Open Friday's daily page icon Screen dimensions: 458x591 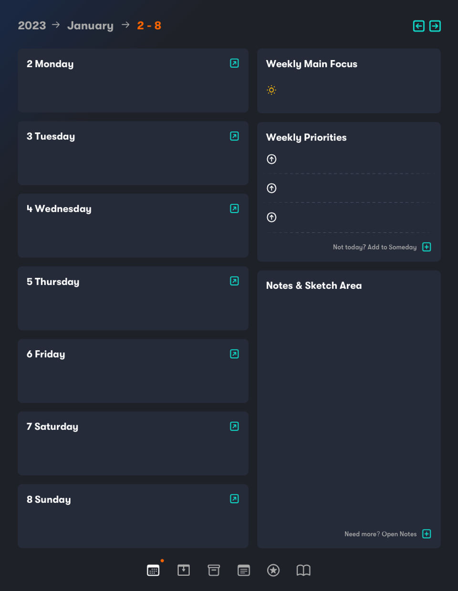point(234,354)
